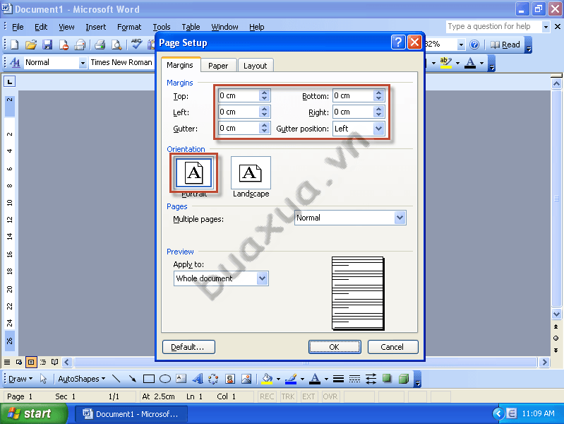Screen dimensions: 564x424
Task: Click the Select Objects pointer icon
Action: (x=43, y=379)
